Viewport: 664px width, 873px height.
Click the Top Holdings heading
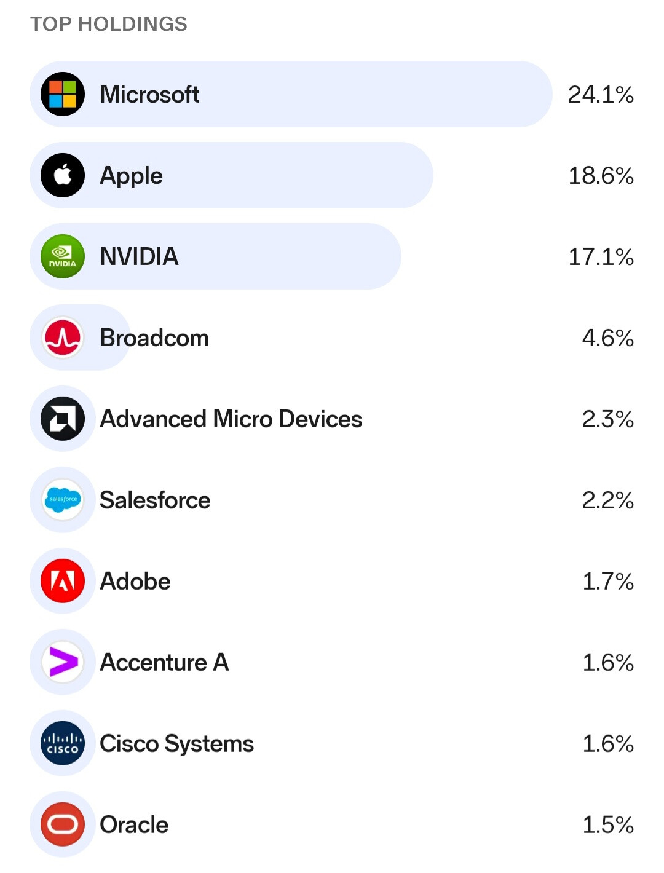tap(109, 24)
